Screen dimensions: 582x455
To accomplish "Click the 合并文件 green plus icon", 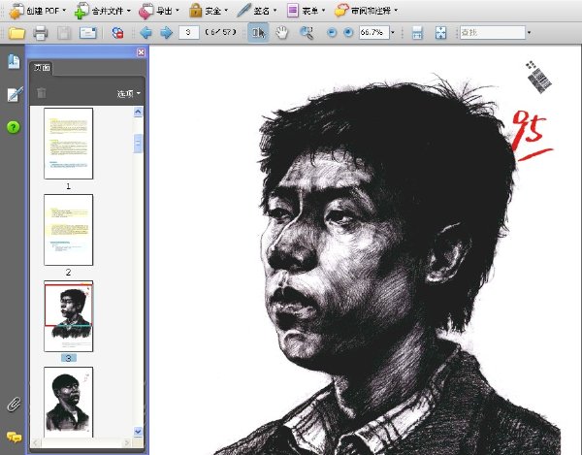I will pyautogui.click(x=81, y=11).
